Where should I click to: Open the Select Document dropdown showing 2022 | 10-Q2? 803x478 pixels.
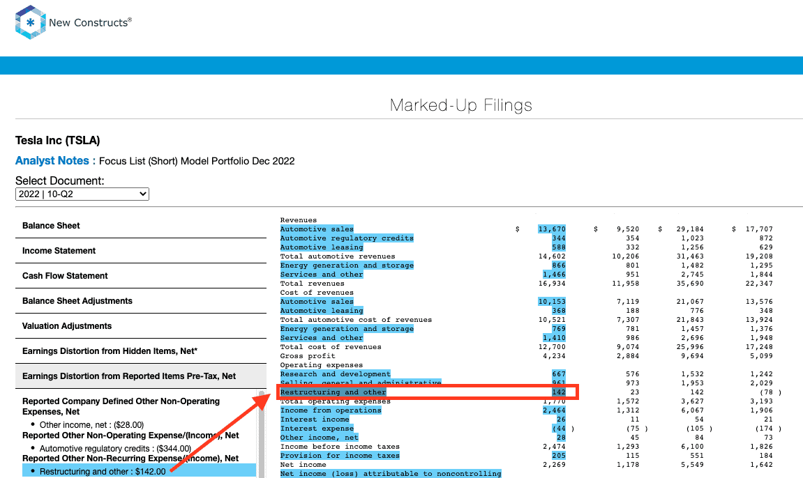(x=82, y=194)
